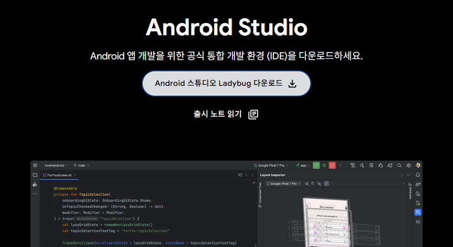The image size is (453, 247).
Task: Show more tool windows ellipsis
Action: tap(35, 193)
